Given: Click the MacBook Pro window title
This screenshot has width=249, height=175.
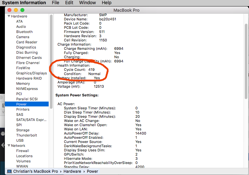Looking at the screenshot, I should 126,10.
